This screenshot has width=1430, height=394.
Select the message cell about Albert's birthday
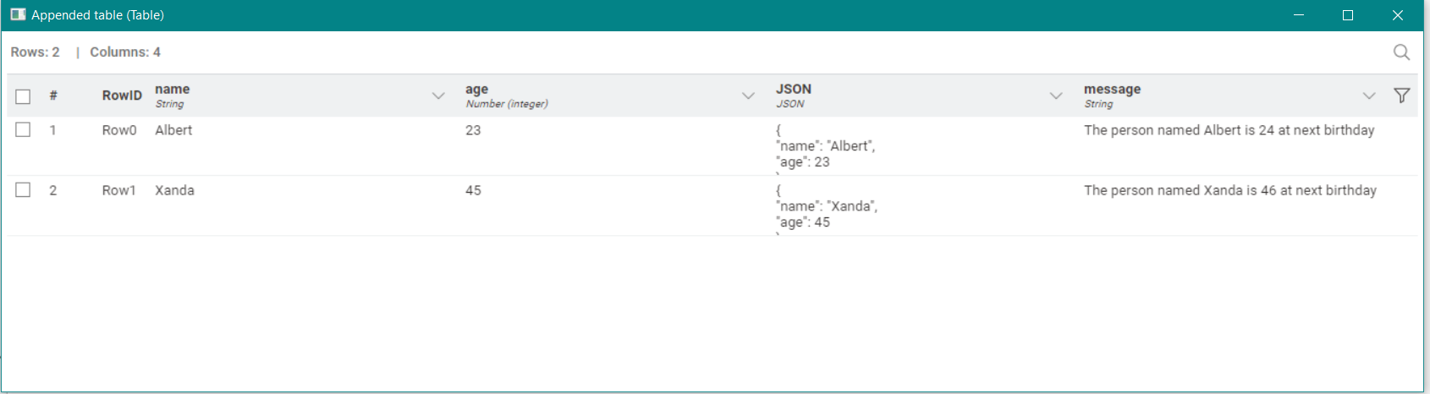(x=1229, y=130)
